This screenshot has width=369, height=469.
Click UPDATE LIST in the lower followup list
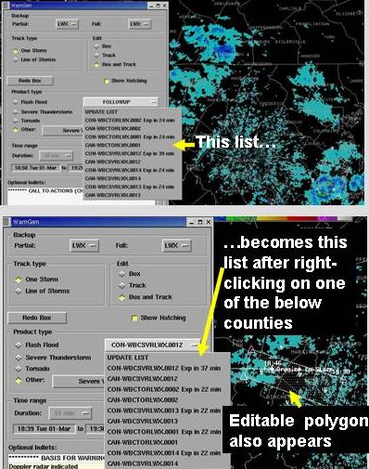[128, 358]
